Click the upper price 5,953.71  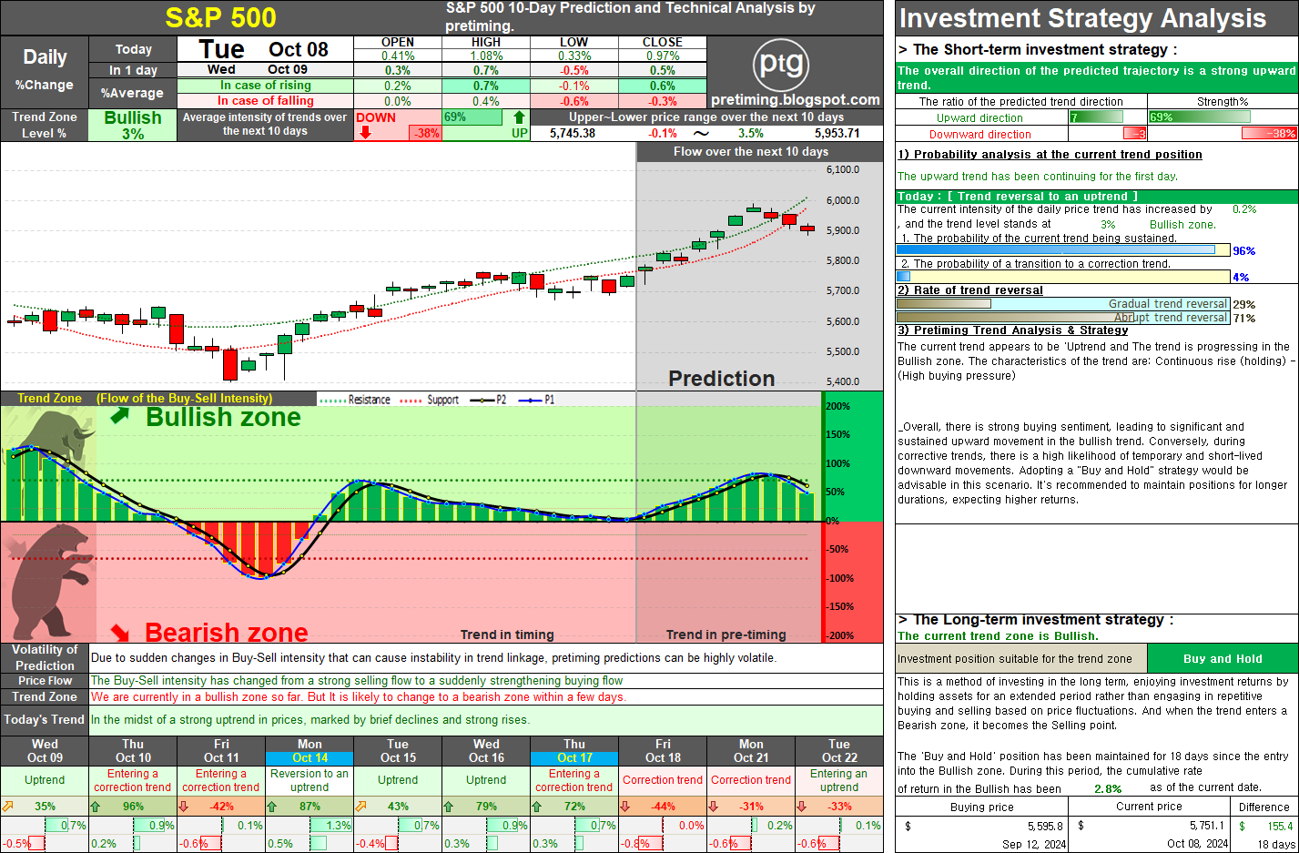[x=837, y=133]
